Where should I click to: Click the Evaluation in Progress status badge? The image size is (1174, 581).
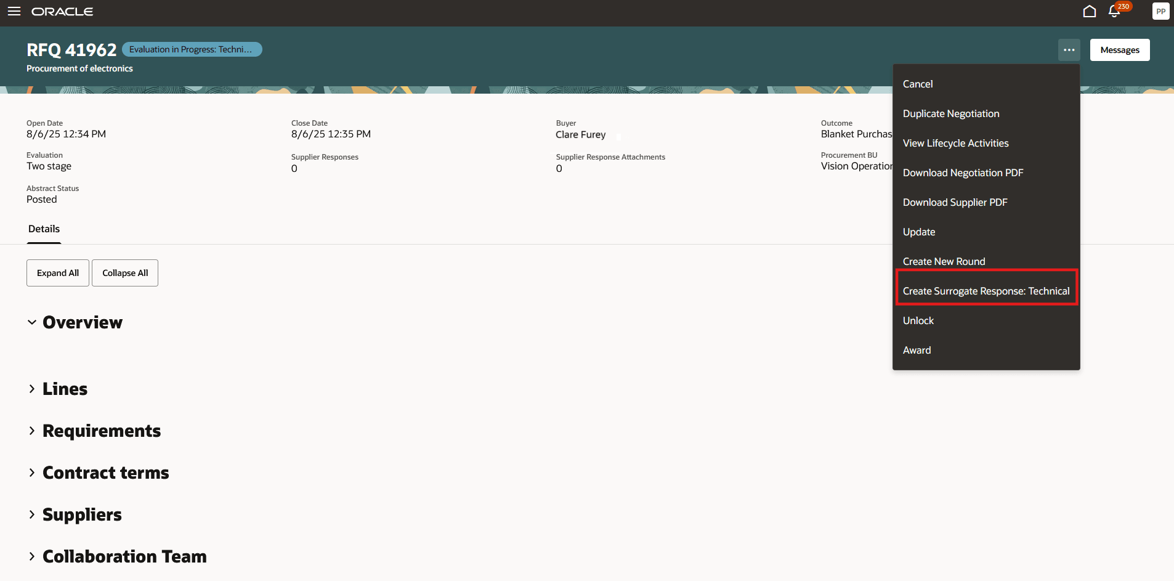[192, 49]
